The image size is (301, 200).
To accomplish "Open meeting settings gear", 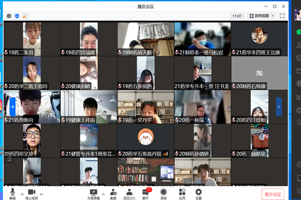I will tap(198, 192).
